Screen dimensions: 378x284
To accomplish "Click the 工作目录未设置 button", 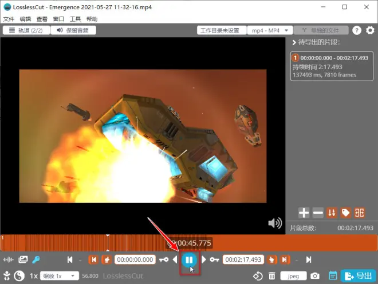I will (x=222, y=30).
